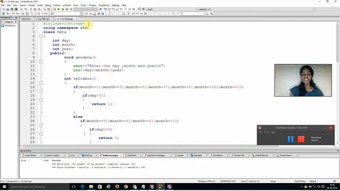Click the options wrench icon on toolbar

211,14
